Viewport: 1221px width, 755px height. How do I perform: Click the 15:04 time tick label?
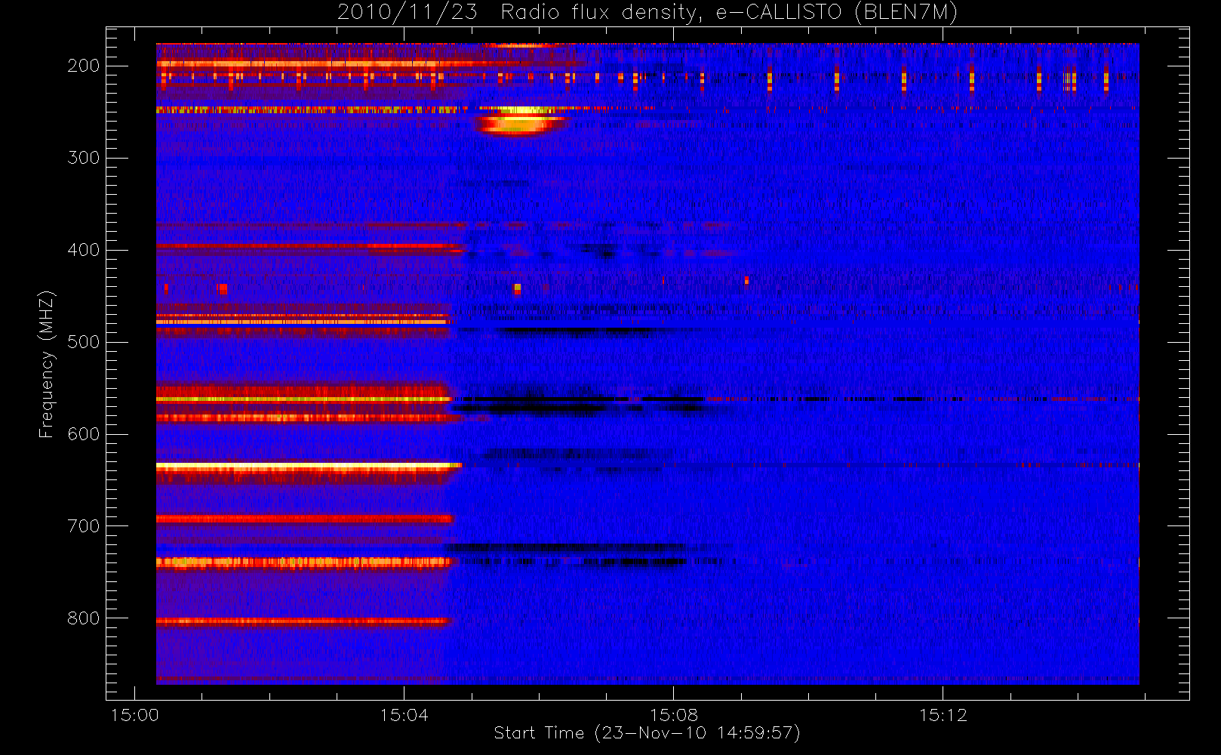pyautogui.click(x=404, y=715)
